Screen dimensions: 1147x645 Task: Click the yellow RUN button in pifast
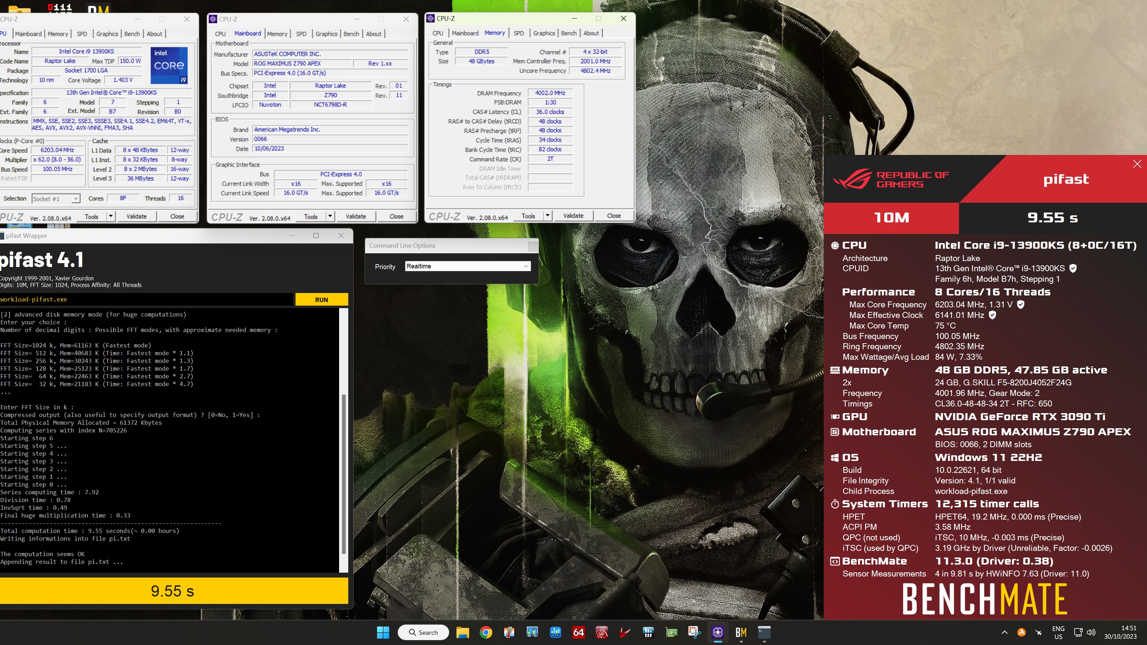point(322,300)
